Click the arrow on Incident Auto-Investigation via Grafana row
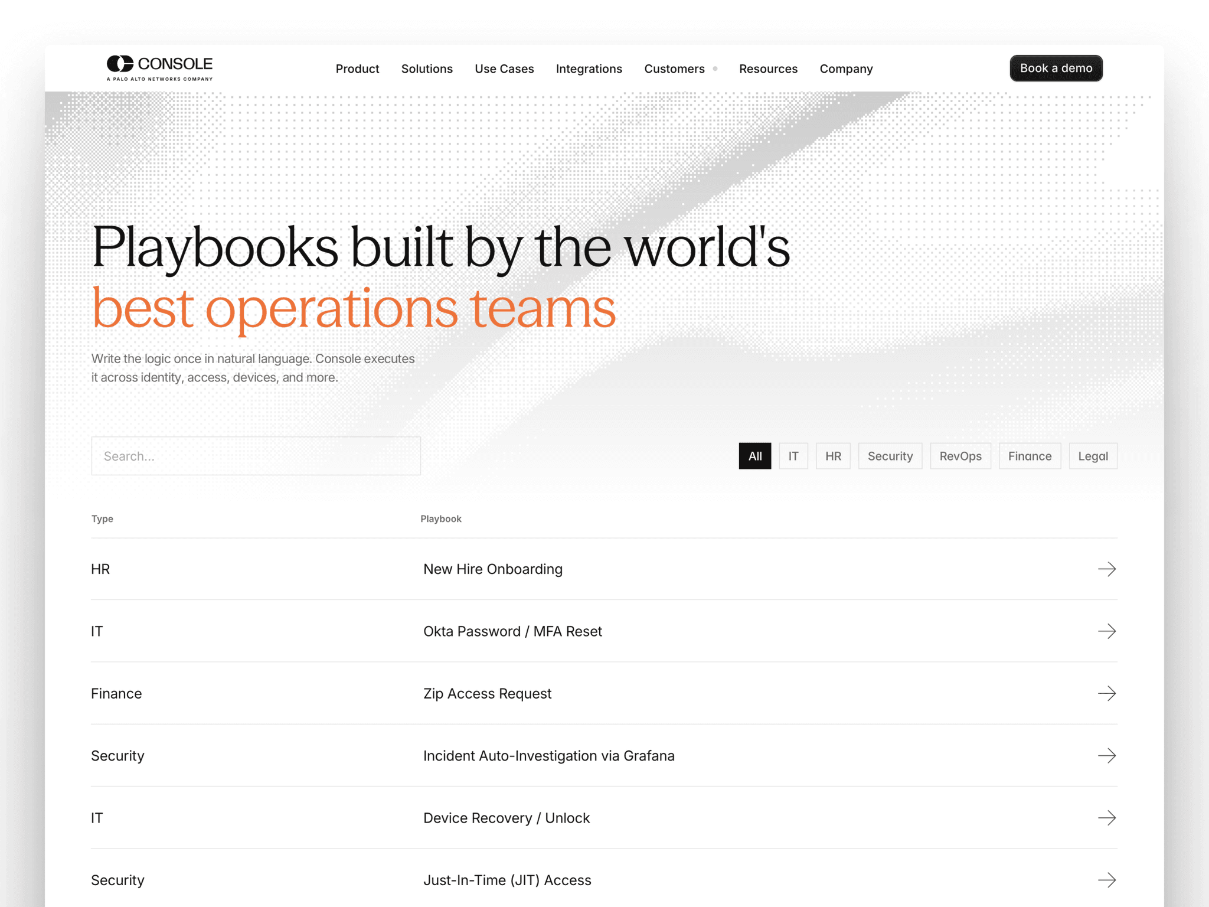Image resolution: width=1209 pixels, height=907 pixels. pyautogui.click(x=1106, y=755)
